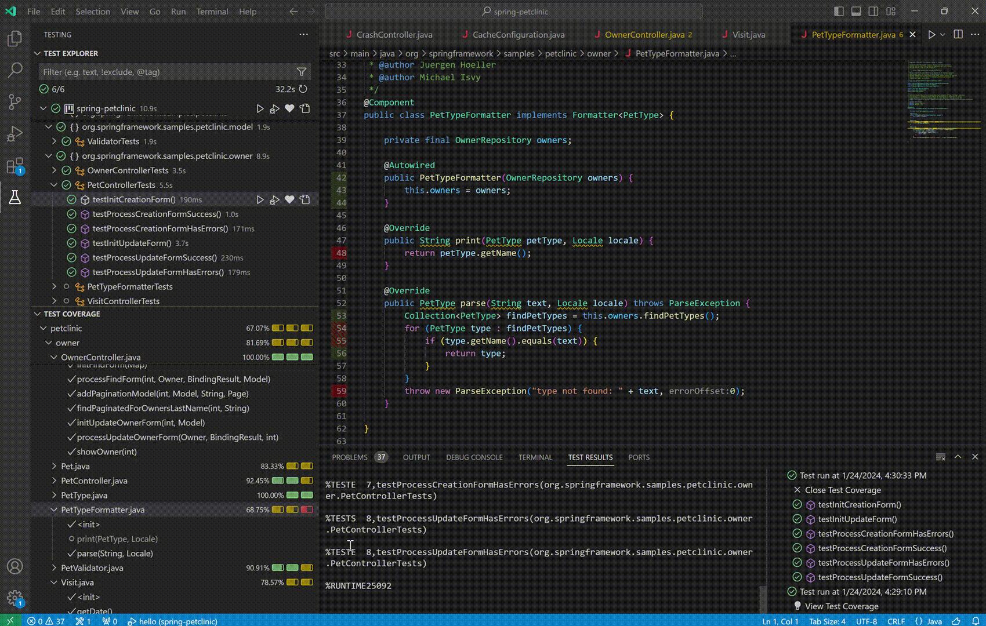This screenshot has height=626, width=986.
Task: Run testInitCreationForm() with coverage using heart icon
Action: click(x=289, y=199)
